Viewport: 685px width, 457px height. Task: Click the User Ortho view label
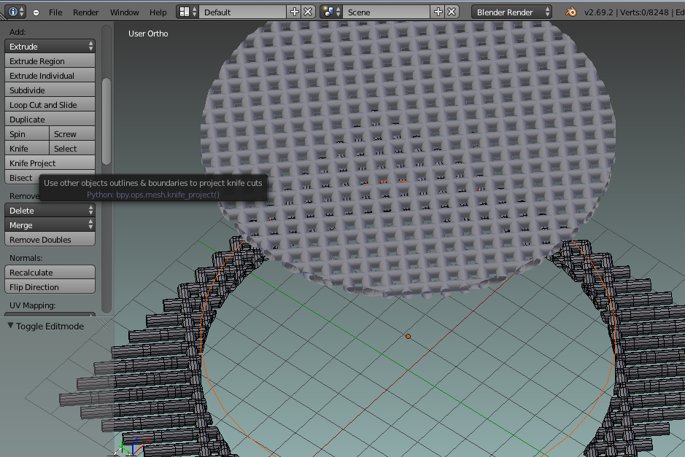pos(148,34)
